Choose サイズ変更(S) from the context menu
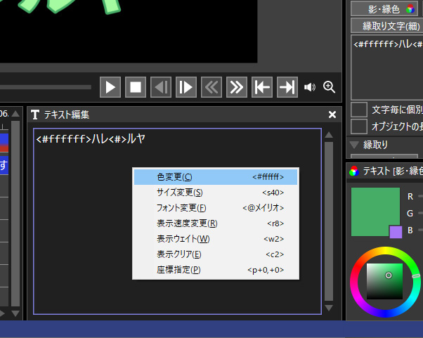 point(216,193)
